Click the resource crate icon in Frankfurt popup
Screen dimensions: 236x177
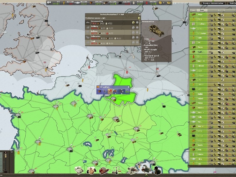[x=99, y=91]
